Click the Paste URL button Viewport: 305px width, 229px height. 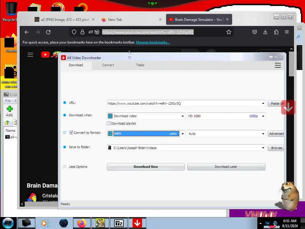click(x=276, y=103)
